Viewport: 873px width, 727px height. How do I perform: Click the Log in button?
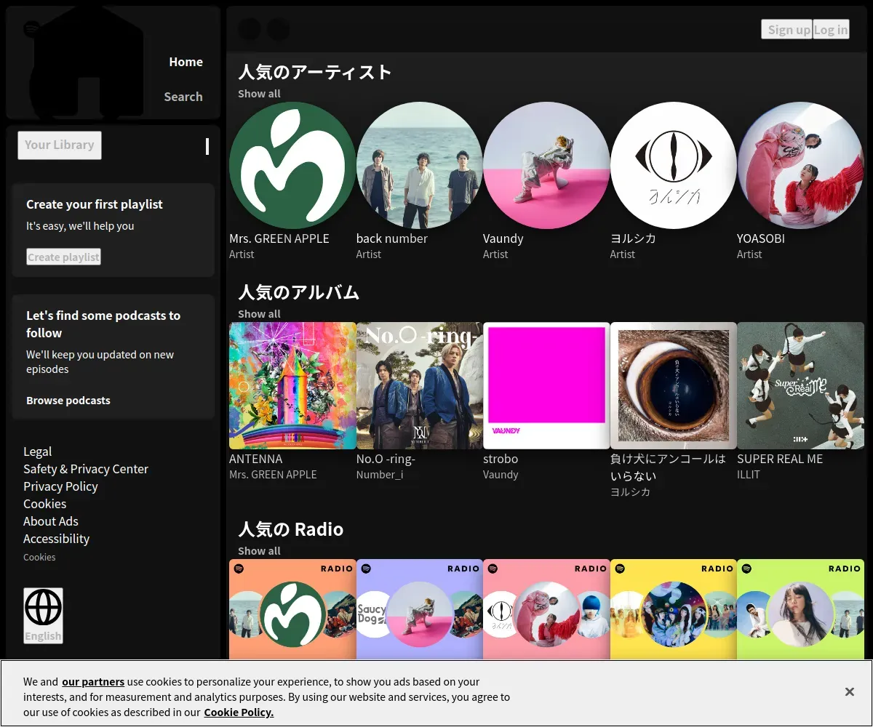click(x=831, y=29)
